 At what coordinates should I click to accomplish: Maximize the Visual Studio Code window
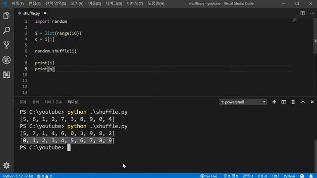tap(297, 3)
